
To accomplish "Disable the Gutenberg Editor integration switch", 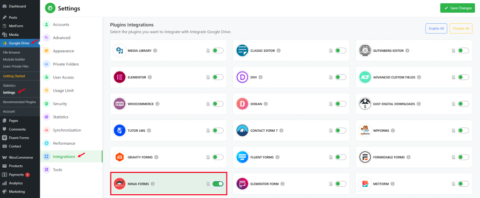I will click(x=464, y=50).
